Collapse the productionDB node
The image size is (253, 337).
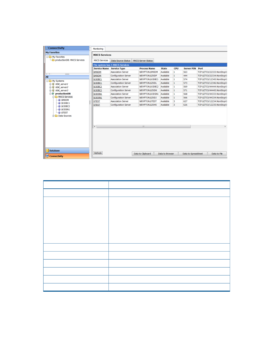click(50, 94)
